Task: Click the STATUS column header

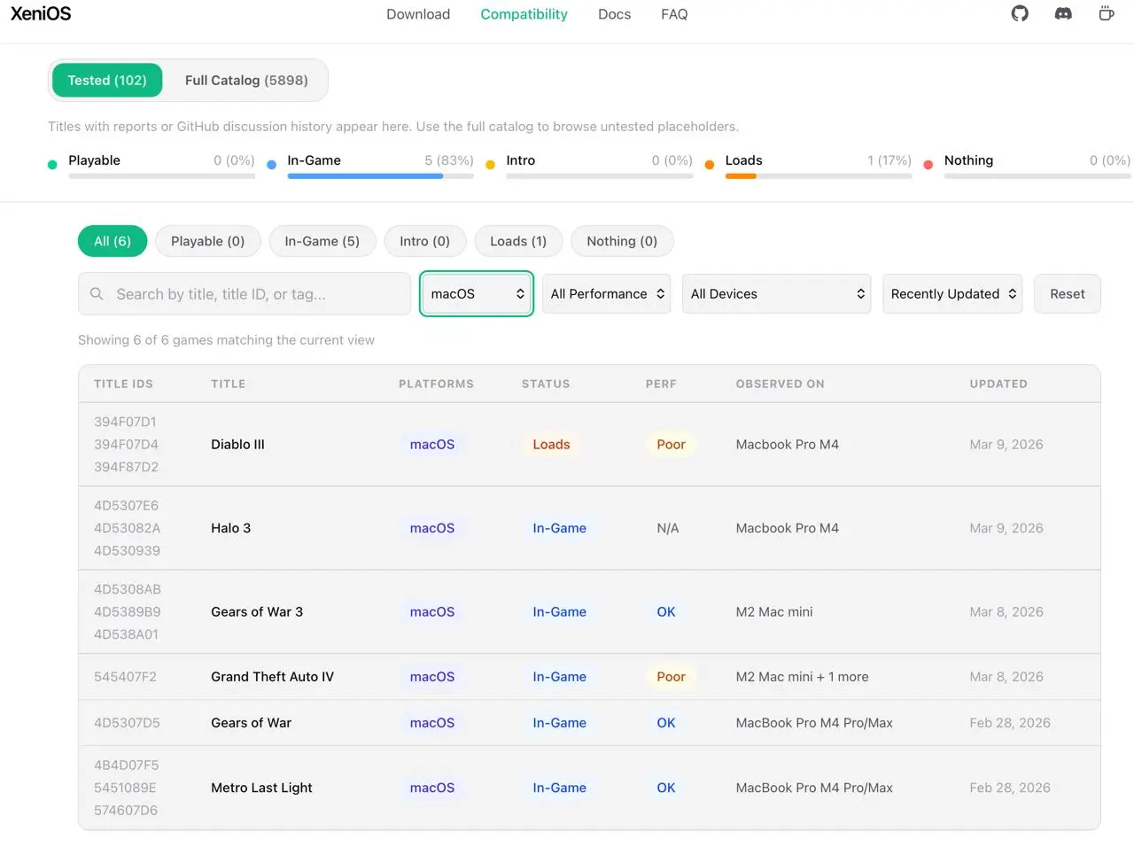Action: coord(546,385)
